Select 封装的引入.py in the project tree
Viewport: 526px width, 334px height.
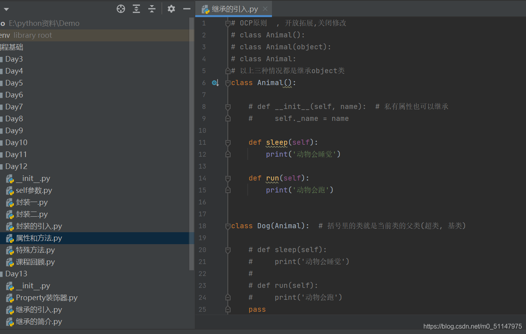point(39,226)
